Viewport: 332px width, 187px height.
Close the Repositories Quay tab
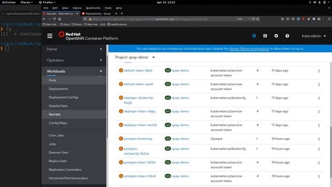116,14
